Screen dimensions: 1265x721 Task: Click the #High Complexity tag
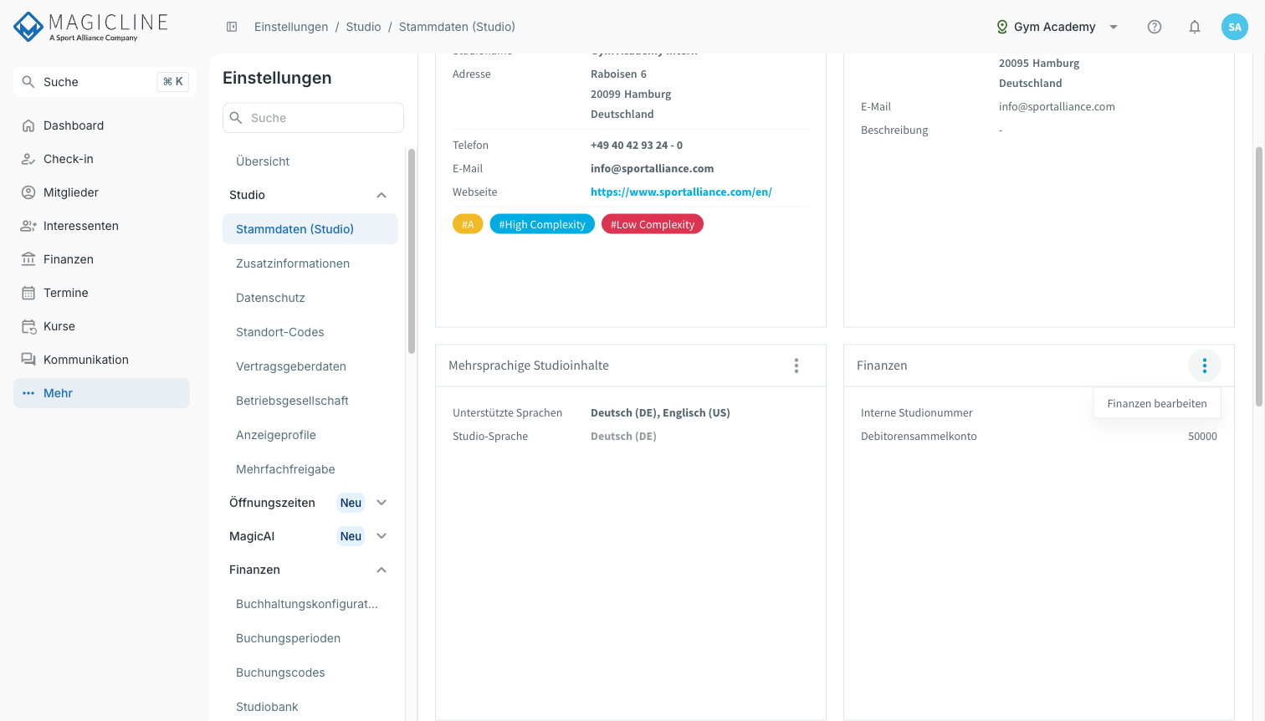[542, 224]
